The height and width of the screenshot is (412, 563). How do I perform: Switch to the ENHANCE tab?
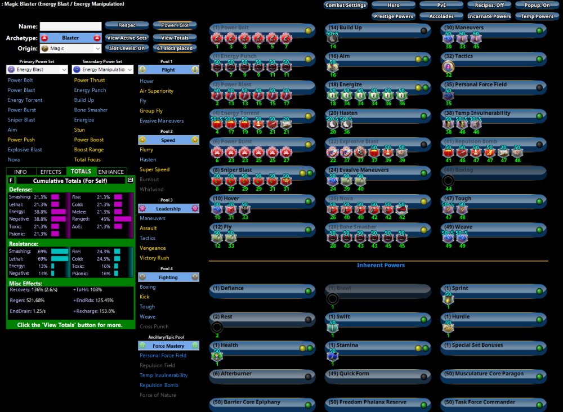111,172
